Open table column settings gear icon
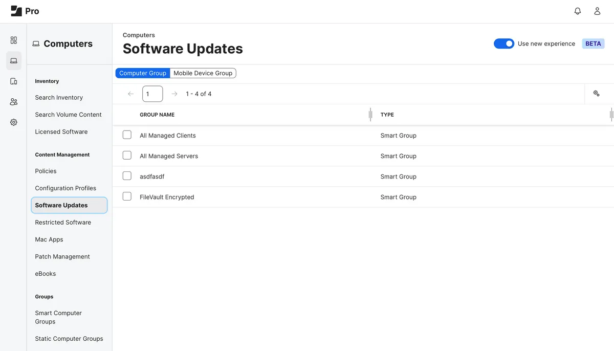This screenshot has height=351, width=614. [x=596, y=94]
